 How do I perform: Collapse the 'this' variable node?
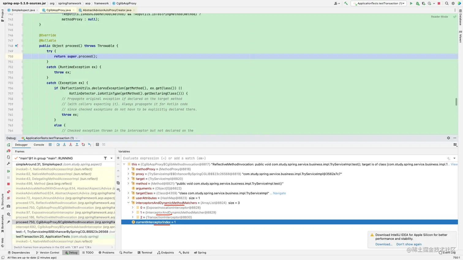click(x=124, y=164)
